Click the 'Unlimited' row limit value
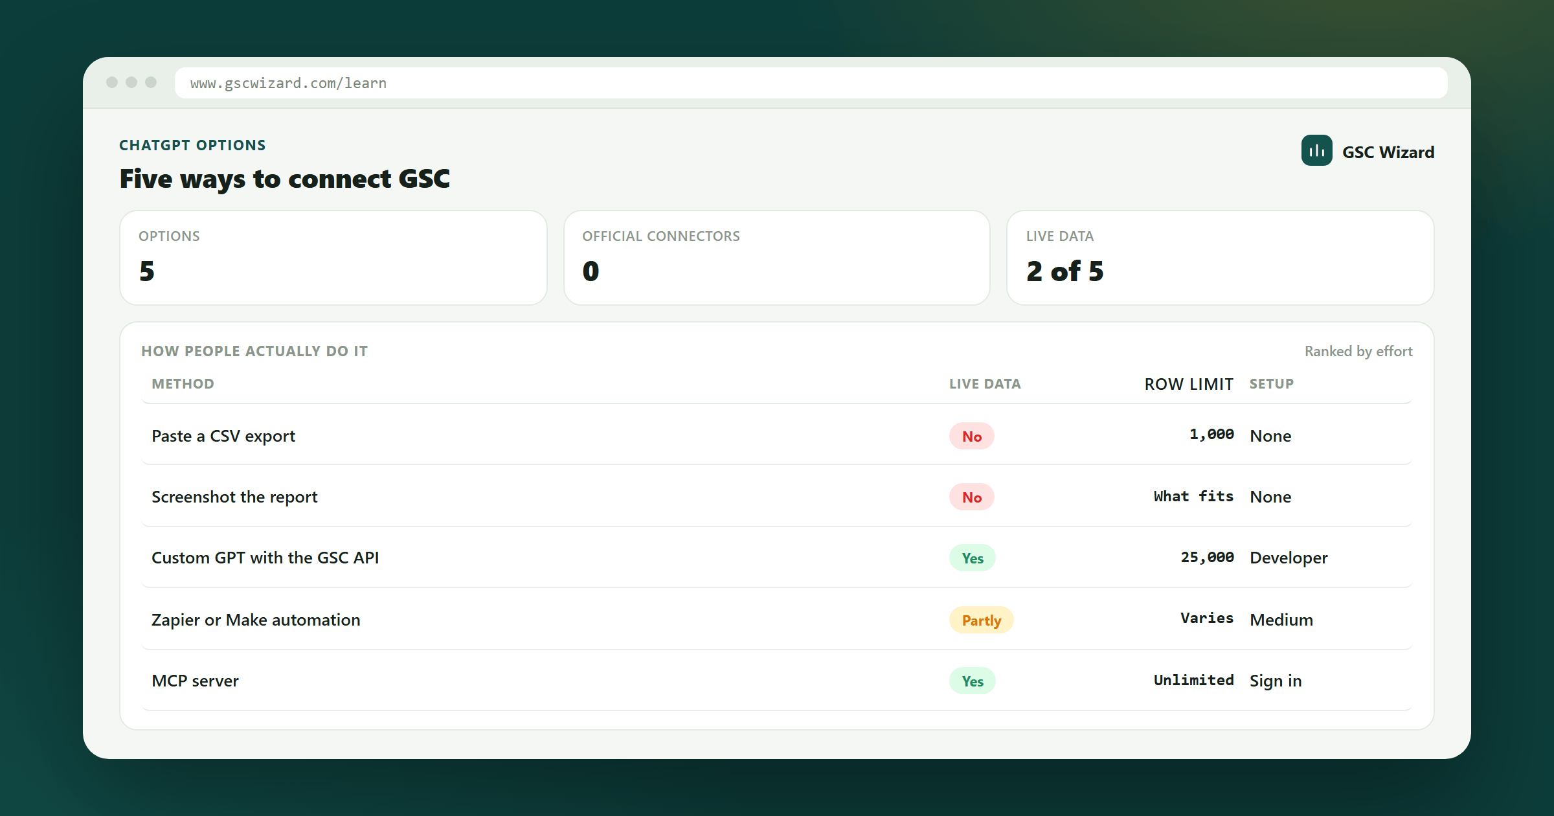1554x816 pixels. tap(1193, 680)
